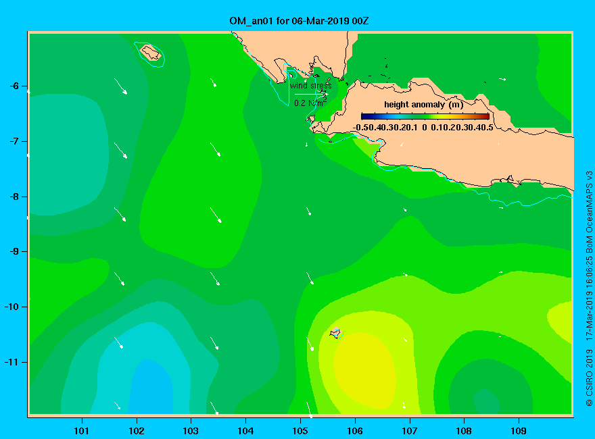Click longitude axis label 108
The height and width of the screenshot is (439, 595).
(x=464, y=431)
